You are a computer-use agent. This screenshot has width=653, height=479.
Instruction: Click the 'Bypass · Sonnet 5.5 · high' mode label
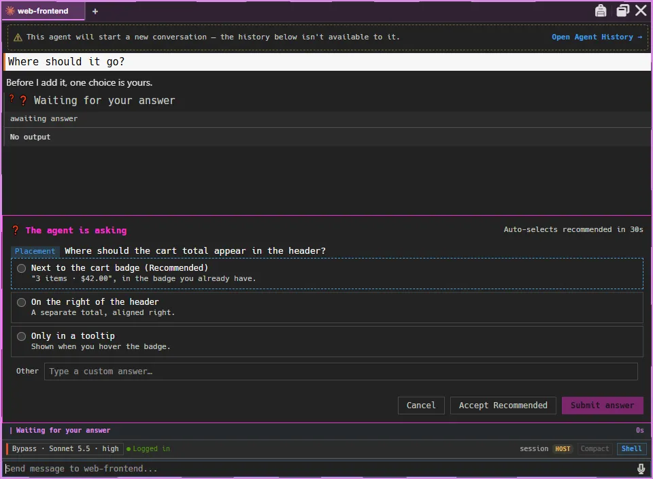(x=65, y=448)
